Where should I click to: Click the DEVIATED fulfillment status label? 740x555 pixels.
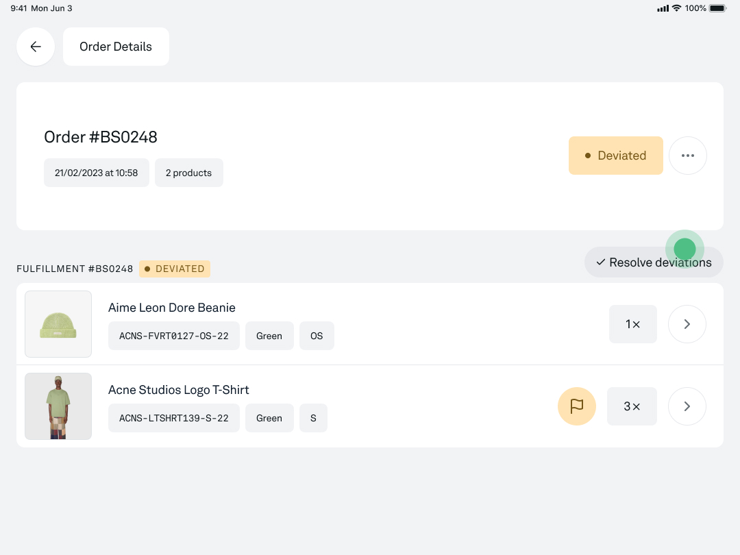(175, 269)
